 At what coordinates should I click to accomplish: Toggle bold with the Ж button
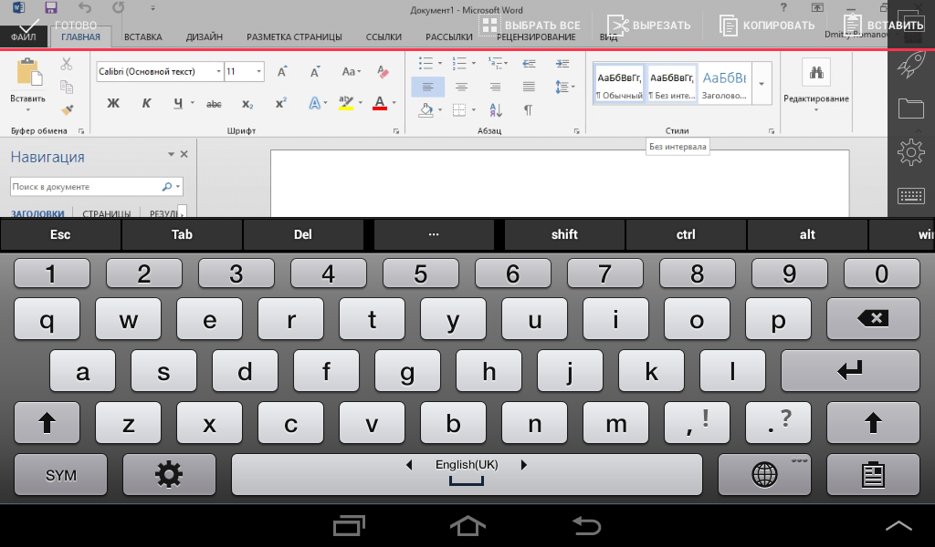pos(113,104)
